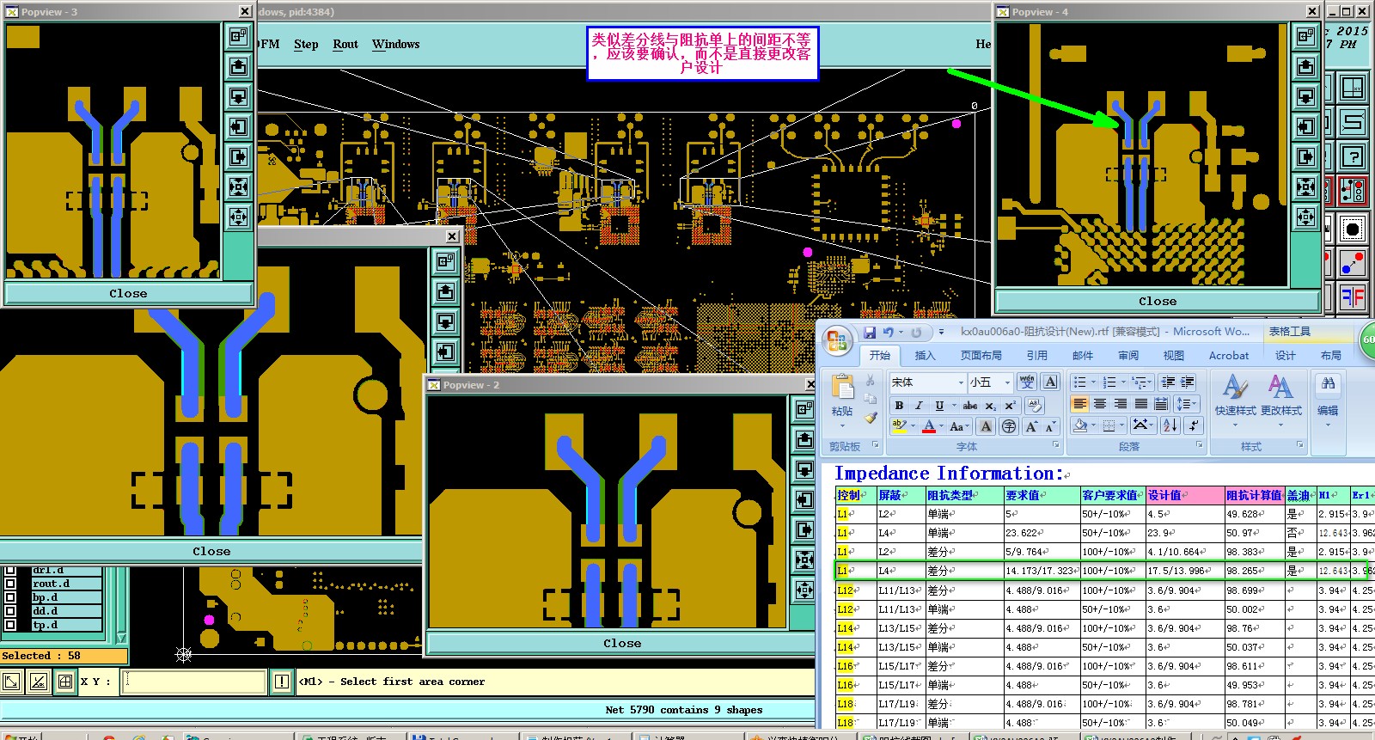Viewport: 1375px width, 740px height.
Task: Click center align icon in Word ribbon
Action: pyautogui.click(x=1100, y=404)
